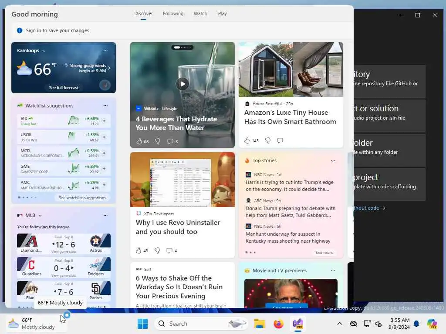
Task: Click See watchlist suggestions
Action: point(82,198)
